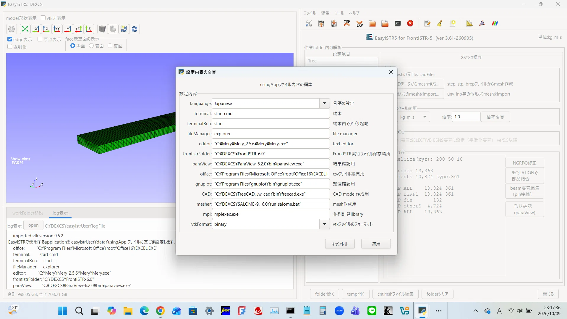Screen dimensions: 567x319
Task: Open the languange dropdown arrow
Action: (x=324, y=104)
